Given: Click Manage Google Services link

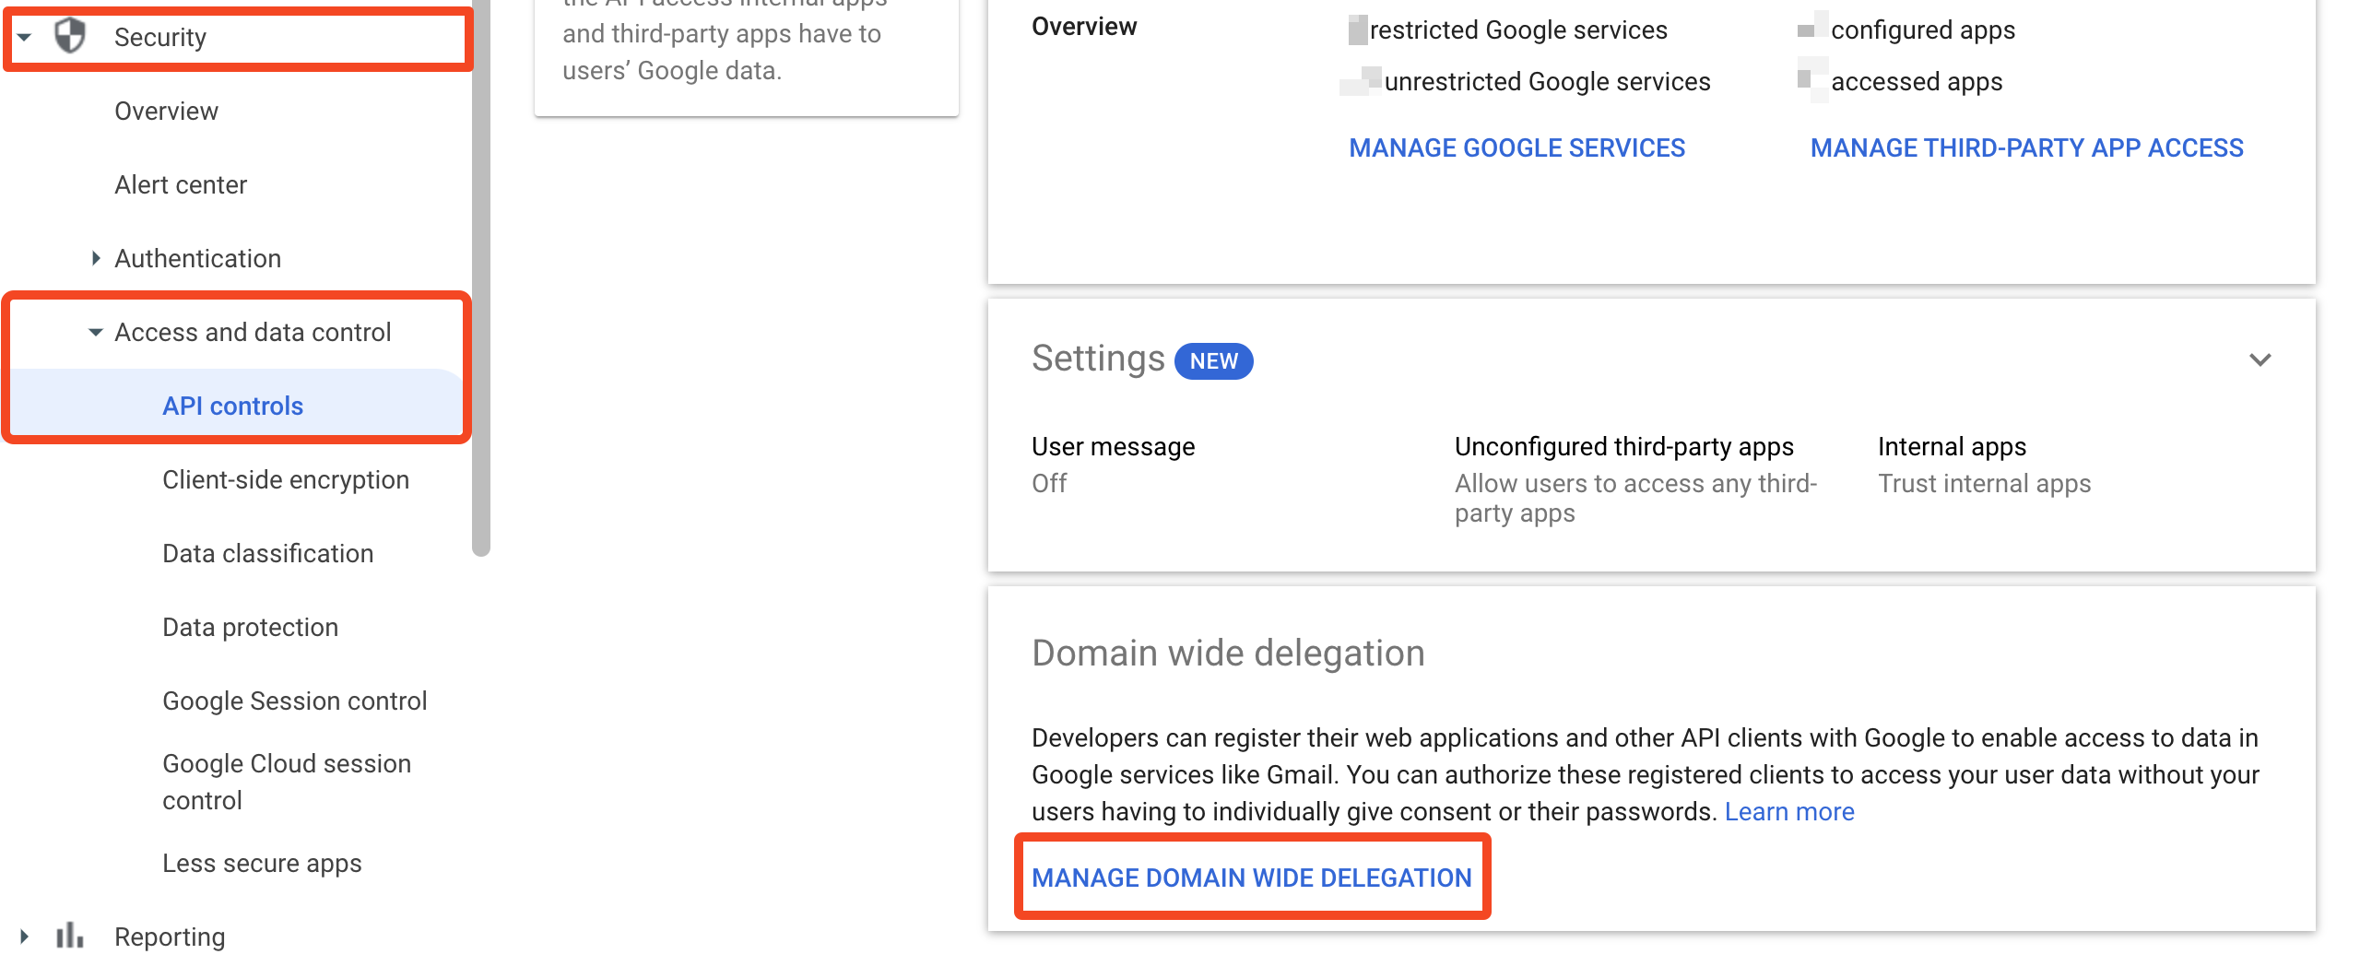Looking at the screenshot, I should [x=1516, y=147].
